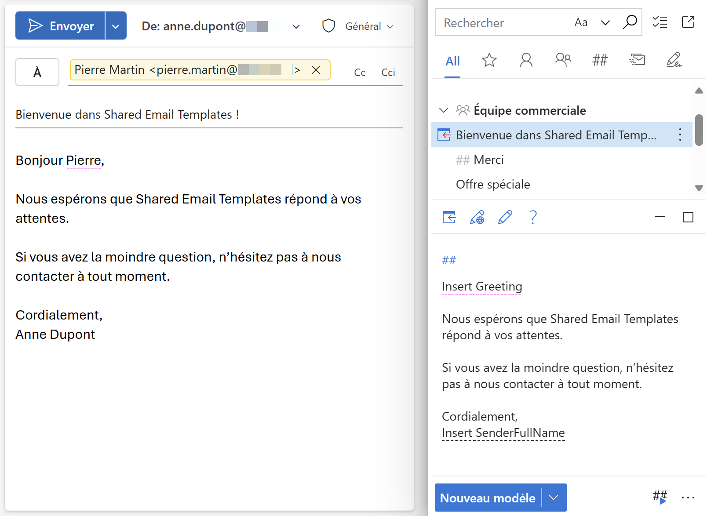Click template list scroll up arrow
The image size is (707, 516).
699,91
